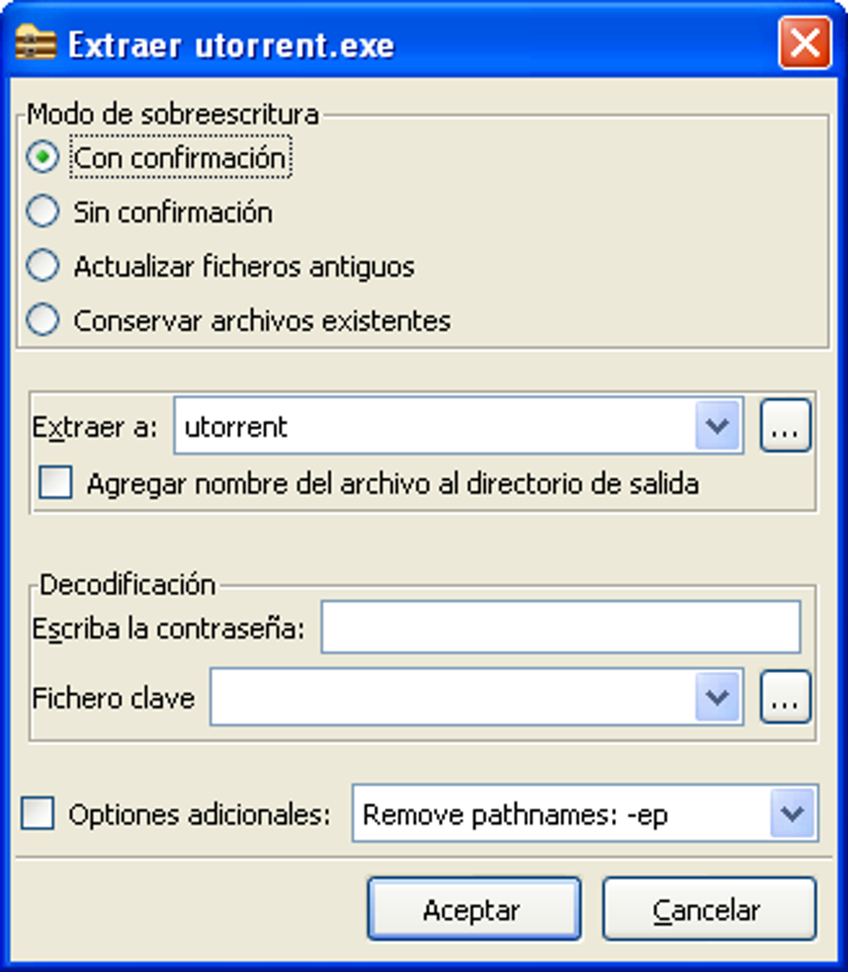
Task: Open the Fichero clave dropdown arrow
Action: point(717,697)
